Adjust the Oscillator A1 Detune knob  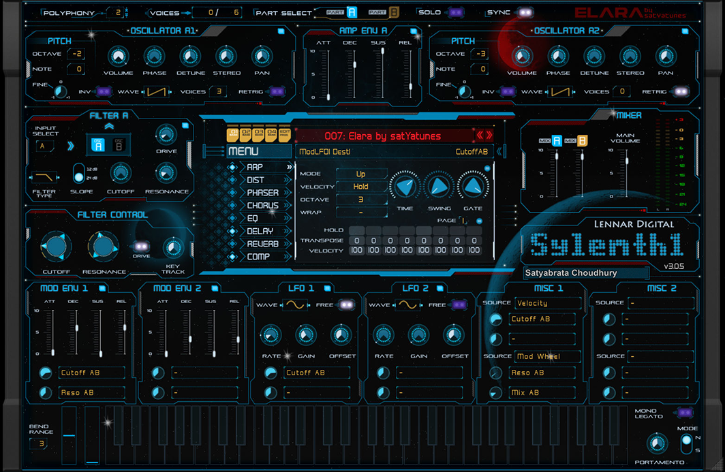190,57
